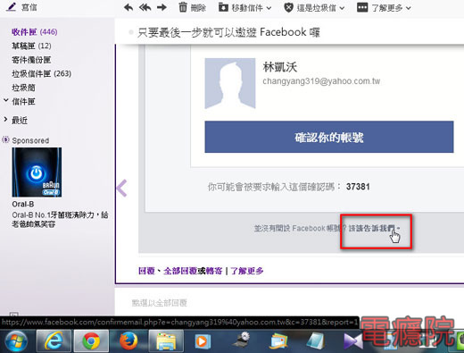The image size is (464, 353).
Task: Click the Oral-B ad description text
Action: click(x=60, y=219)
